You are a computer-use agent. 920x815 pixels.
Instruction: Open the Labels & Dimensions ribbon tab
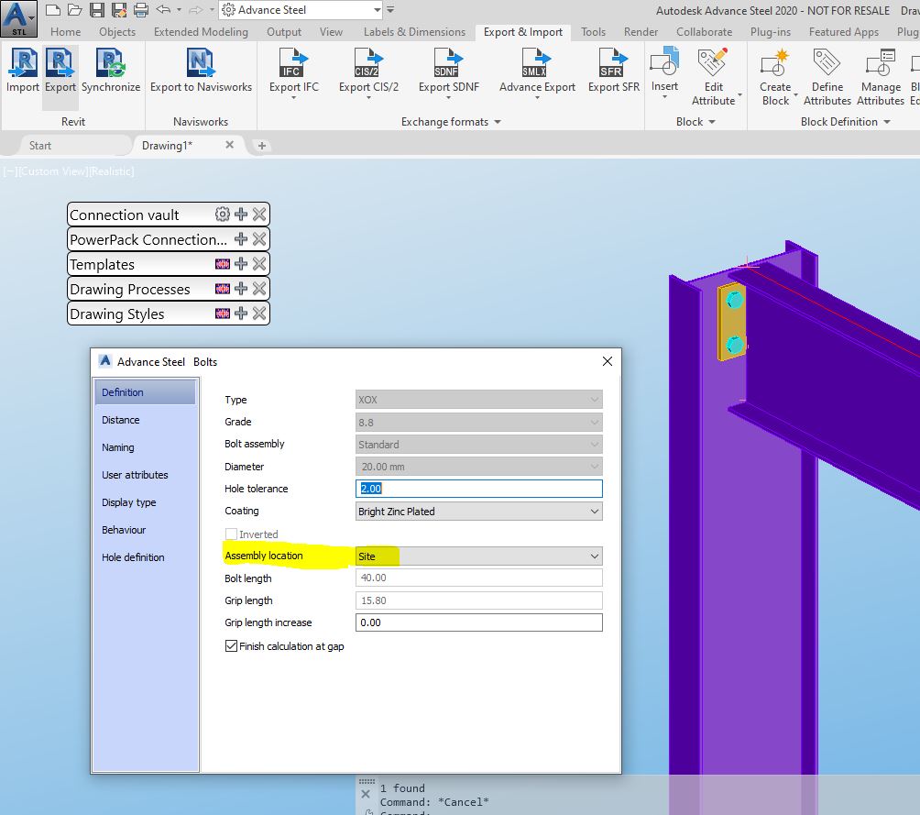coord(414,31)
